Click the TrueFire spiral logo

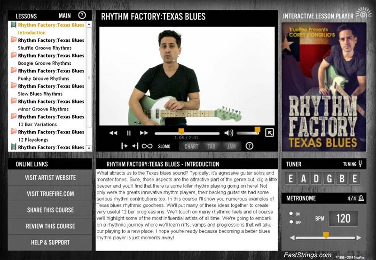click(x=363, y=13)
